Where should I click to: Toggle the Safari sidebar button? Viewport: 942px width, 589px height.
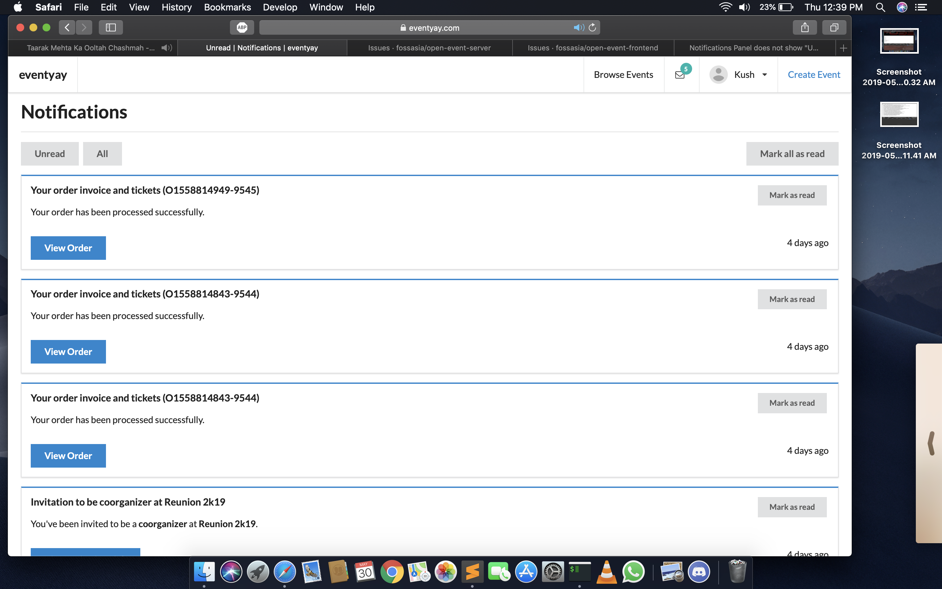(x=111, y=27)
